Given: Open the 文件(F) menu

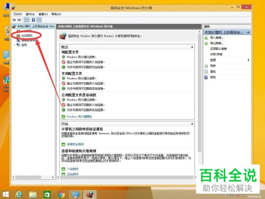Looking at the screenshot, I should [x=17, y=14].
